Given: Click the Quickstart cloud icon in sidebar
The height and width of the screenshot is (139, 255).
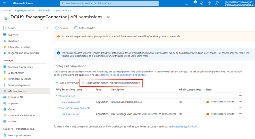Looking at the screenshot, I should click(x=5, y=41).
